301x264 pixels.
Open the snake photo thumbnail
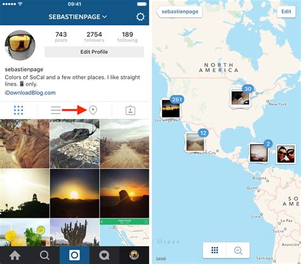74,144
